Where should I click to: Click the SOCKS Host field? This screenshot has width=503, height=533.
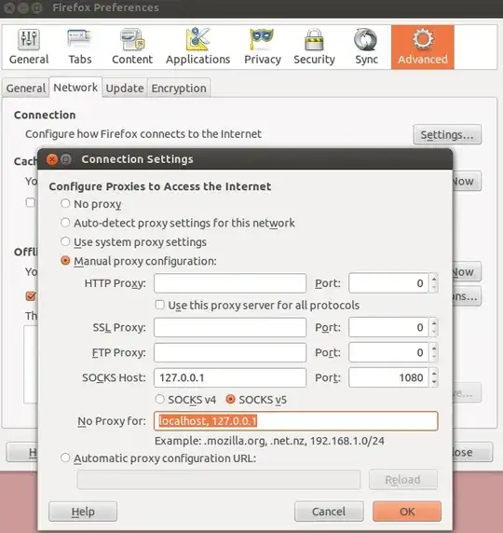point(230,377)
